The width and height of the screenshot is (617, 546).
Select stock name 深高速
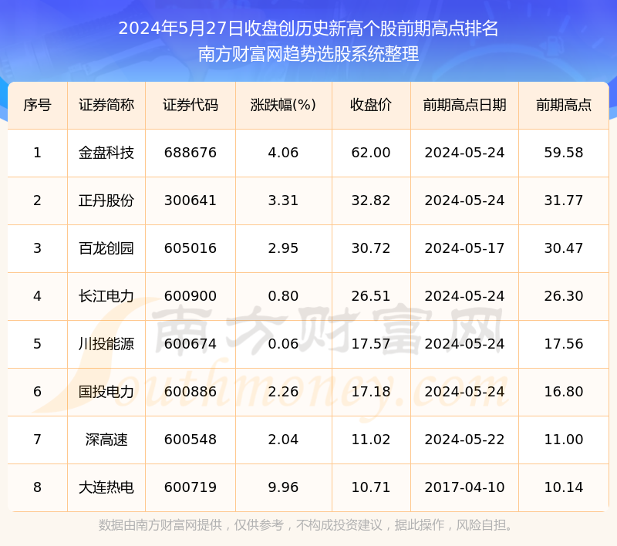[x=106, y=440]
